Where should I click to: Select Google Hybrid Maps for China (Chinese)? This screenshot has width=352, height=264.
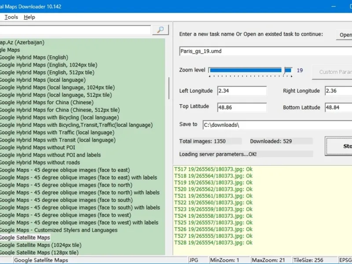45,103
